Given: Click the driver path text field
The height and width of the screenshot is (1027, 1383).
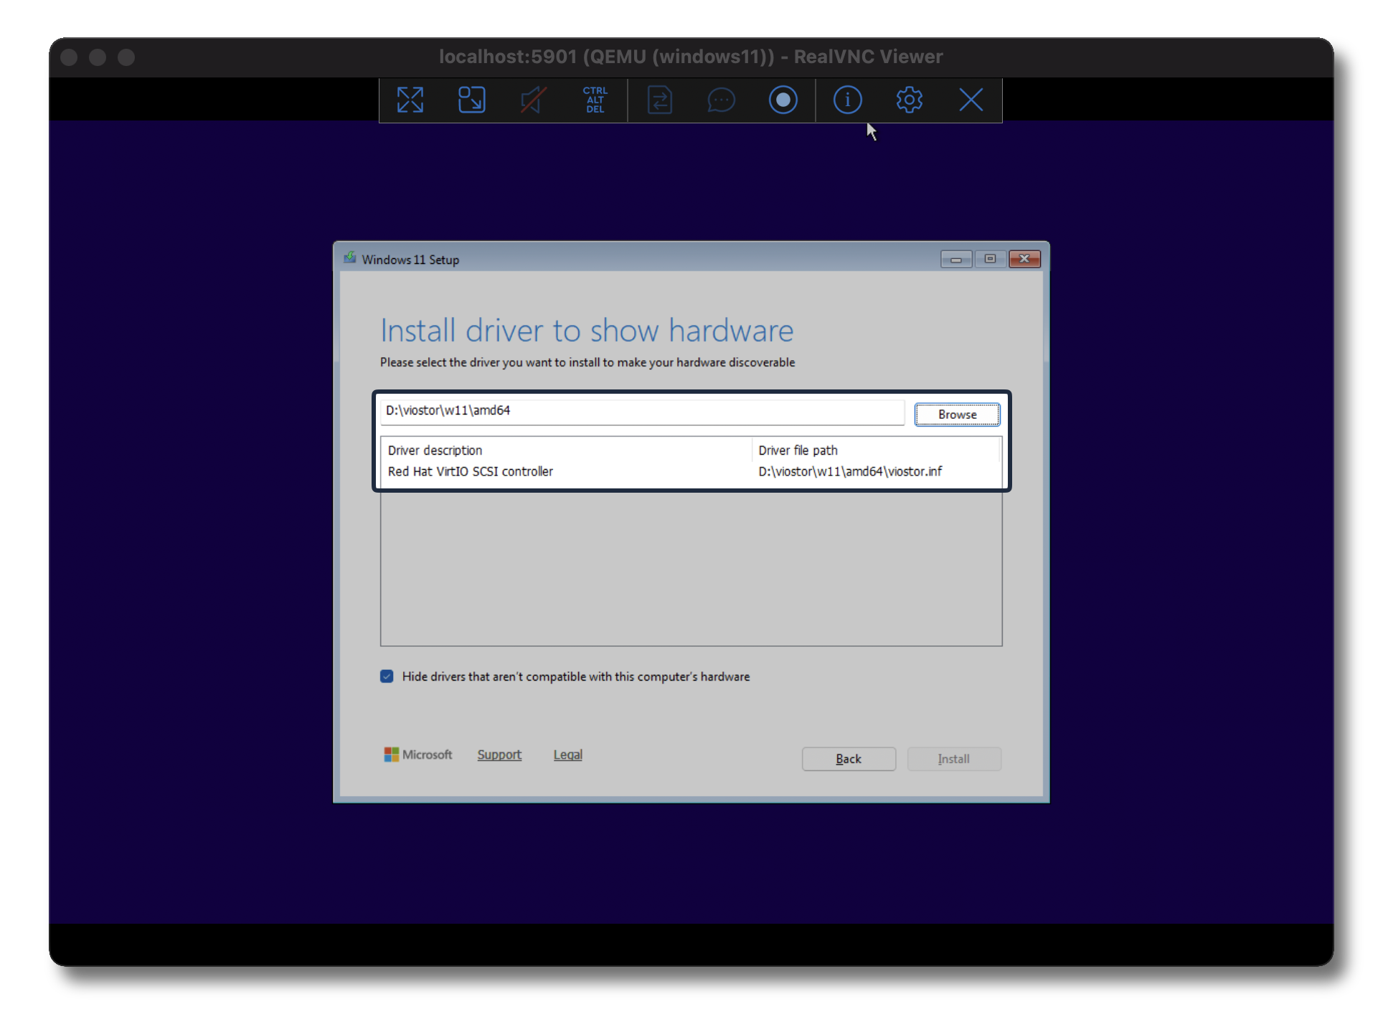Looking at the screenshot, I should pyautogui.click(x=641, y=411).
